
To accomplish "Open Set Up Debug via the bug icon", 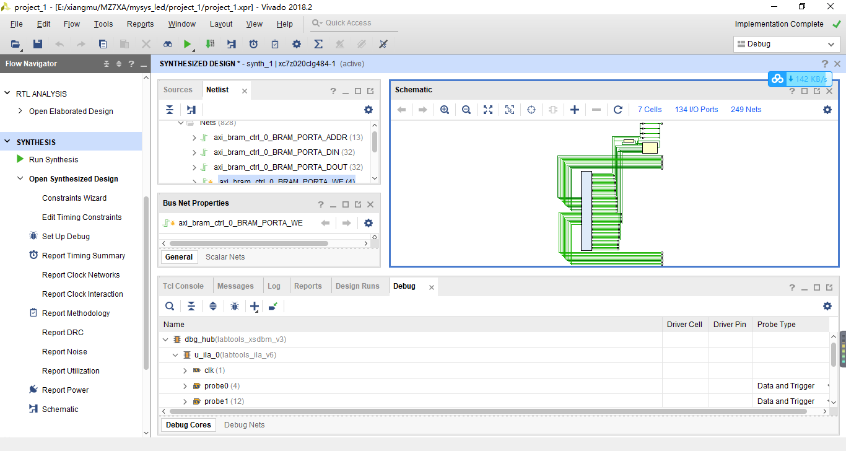I will click(33, 236).
